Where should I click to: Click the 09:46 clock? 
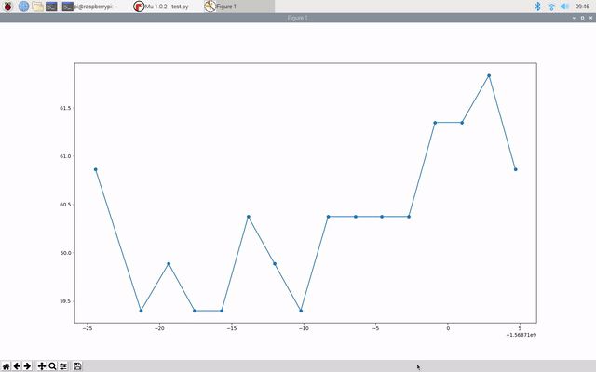583,7
